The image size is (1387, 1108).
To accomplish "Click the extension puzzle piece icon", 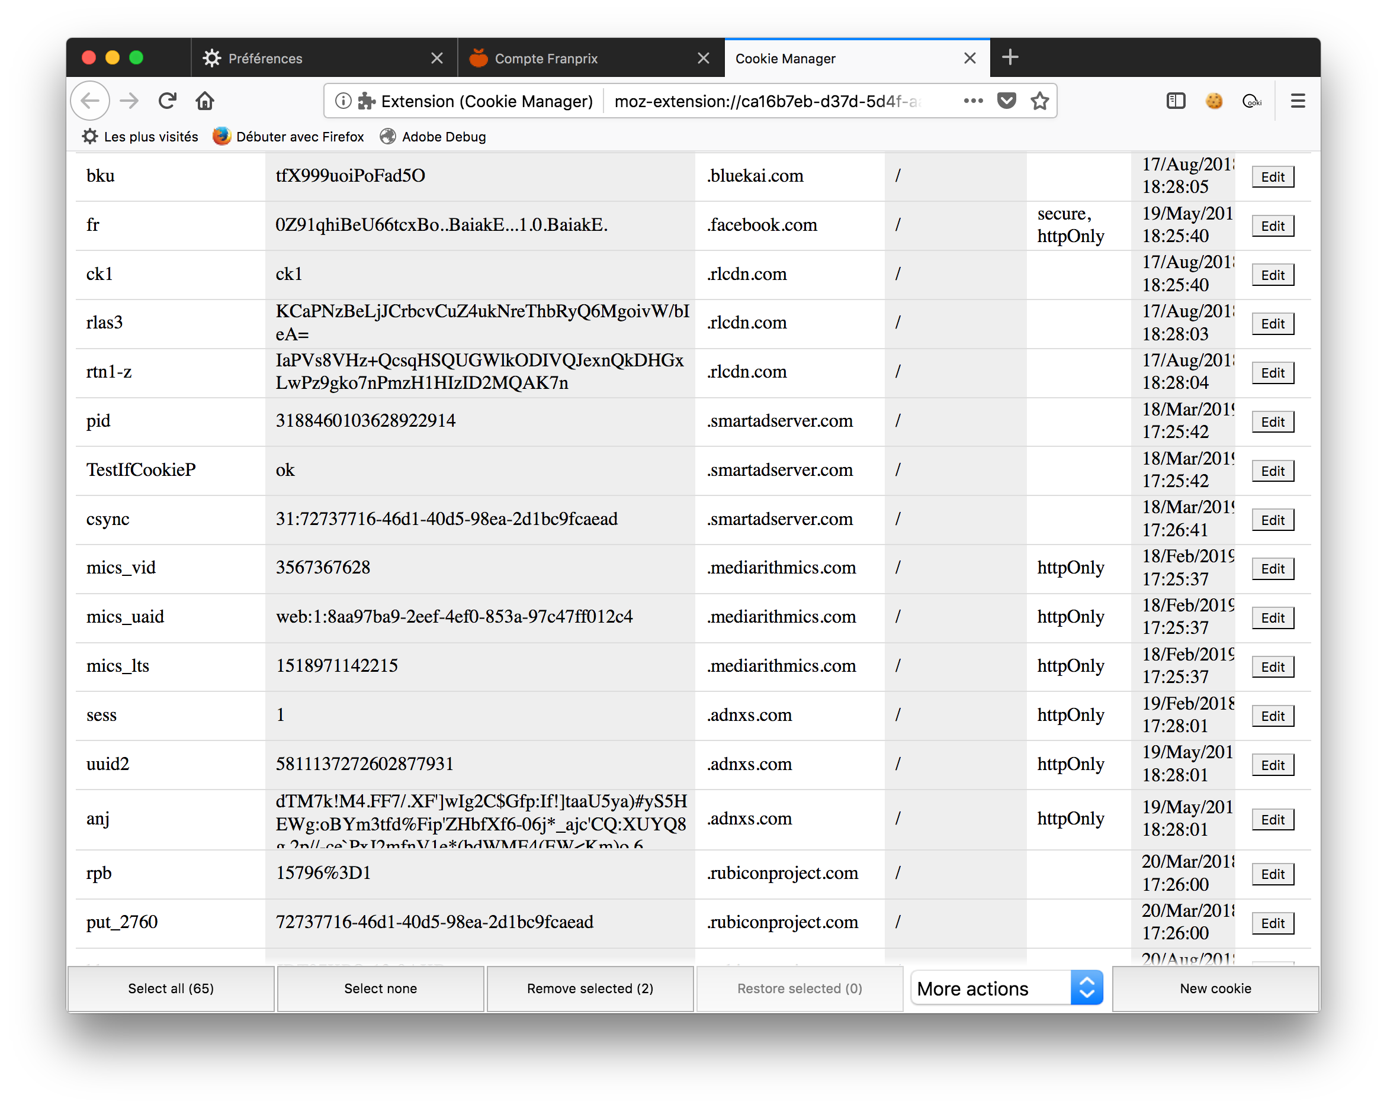I will [x=367, y=101].
